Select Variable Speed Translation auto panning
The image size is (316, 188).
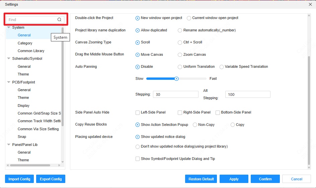point(222,67)
